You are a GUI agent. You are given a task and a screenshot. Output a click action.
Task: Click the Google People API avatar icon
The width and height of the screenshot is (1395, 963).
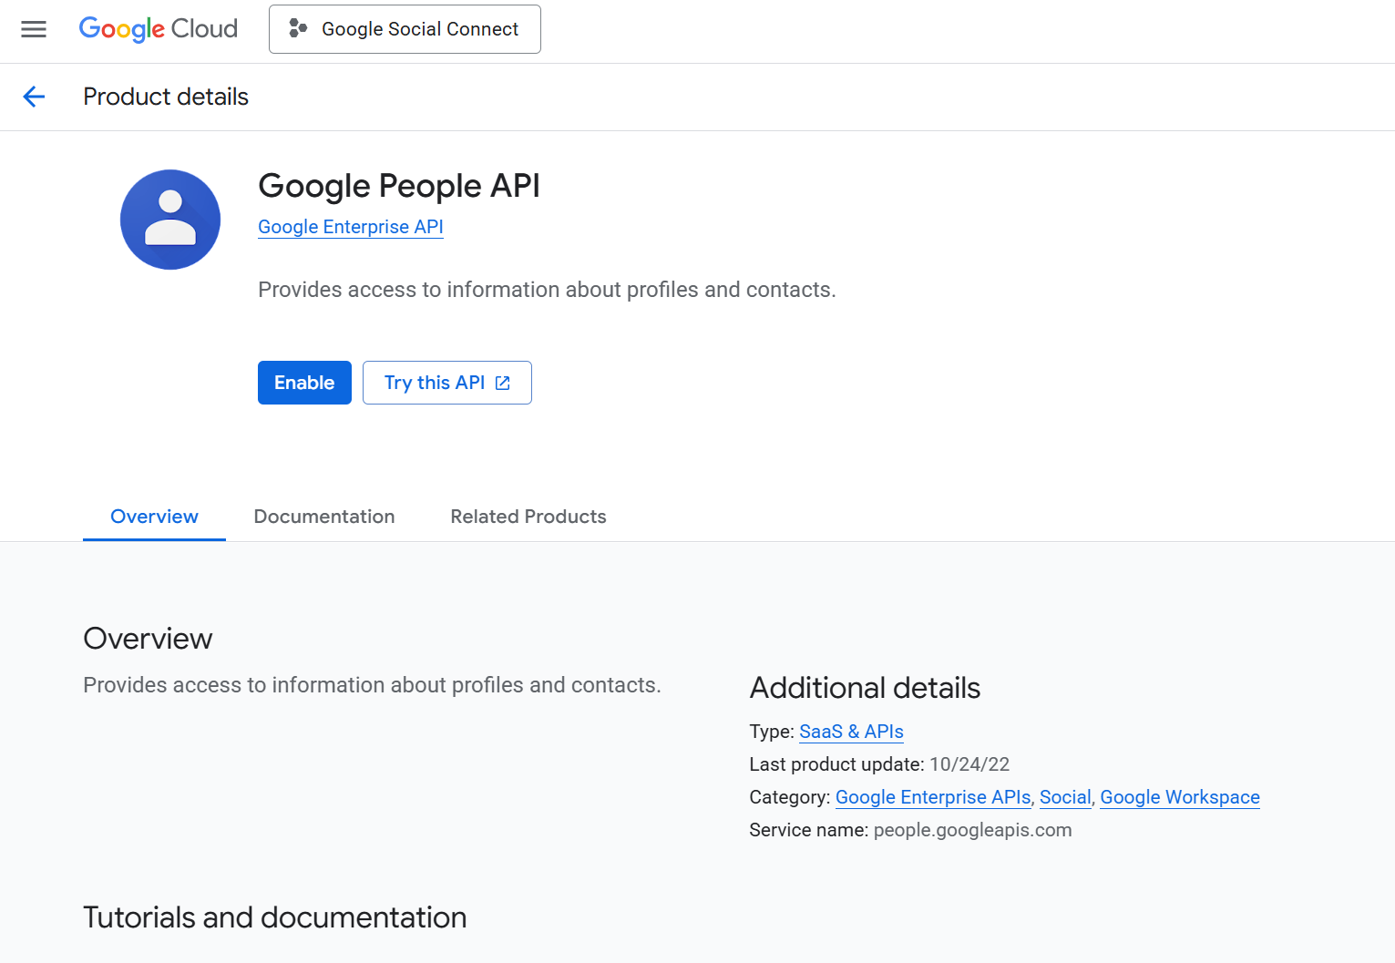pyautogui.click(x=170, y=220)
